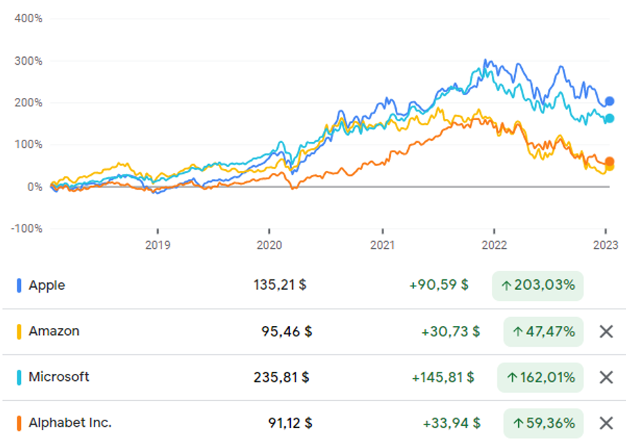Click the 2022 x-axis label

(x=495, y=245)
